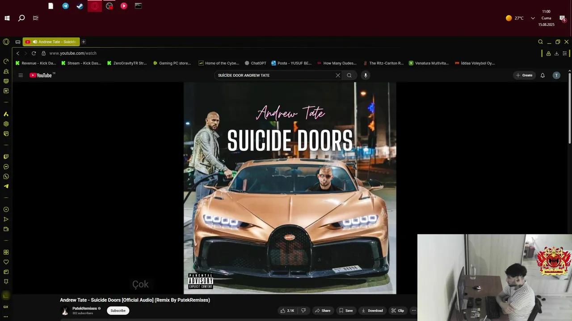This screenshot has height=321, width=572.
Task: Open the GX Control speedometer in the sidebar
Action: [6, 61]
